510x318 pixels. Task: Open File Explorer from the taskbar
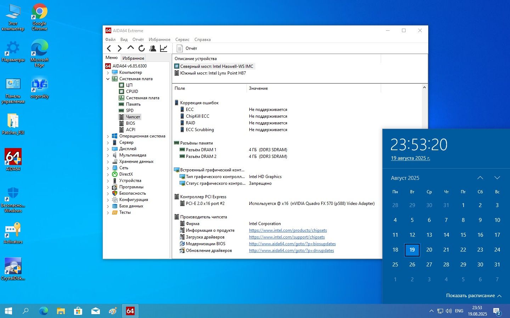pos(61,311)
